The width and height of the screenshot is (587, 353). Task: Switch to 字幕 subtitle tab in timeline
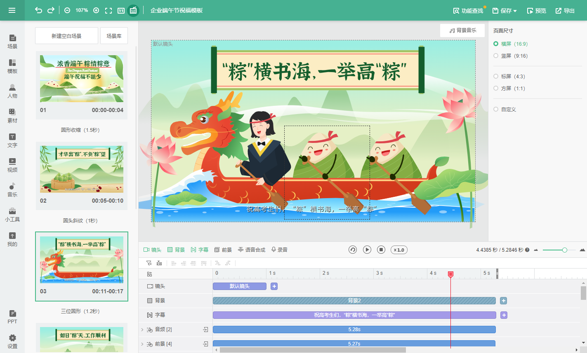pyautogui.click(x=200, y=250)
